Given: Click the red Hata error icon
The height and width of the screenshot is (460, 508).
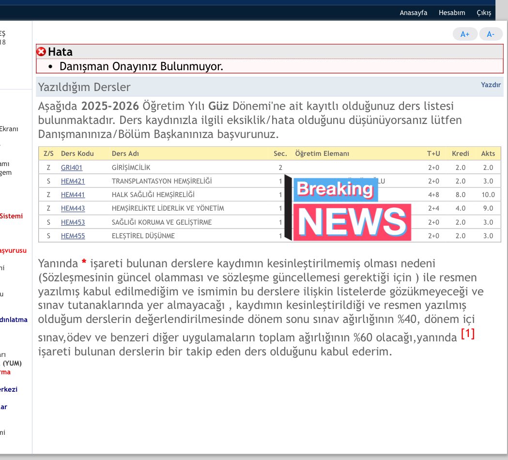Looking at the screenshot, I should click(41, 51).
